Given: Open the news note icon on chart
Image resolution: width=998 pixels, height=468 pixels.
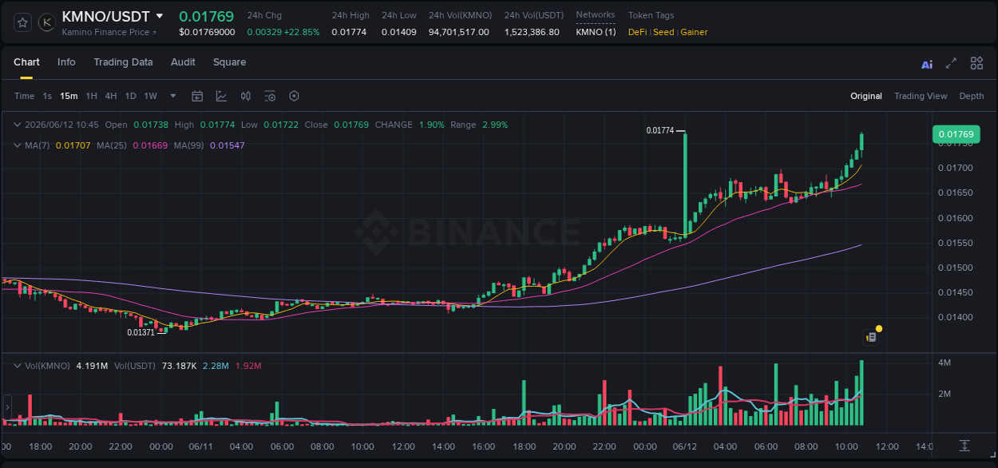Looking at the screenshot, I should [872, 337].
